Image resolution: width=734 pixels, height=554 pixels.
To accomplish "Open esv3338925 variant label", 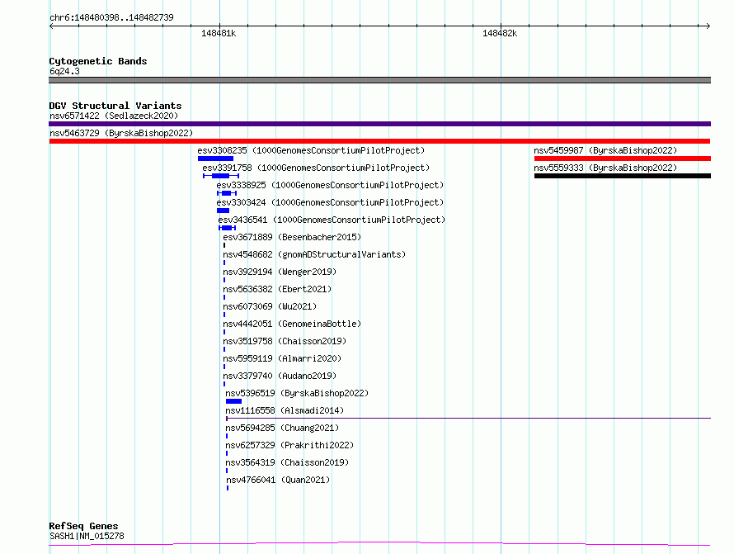I will pos(330,185).
